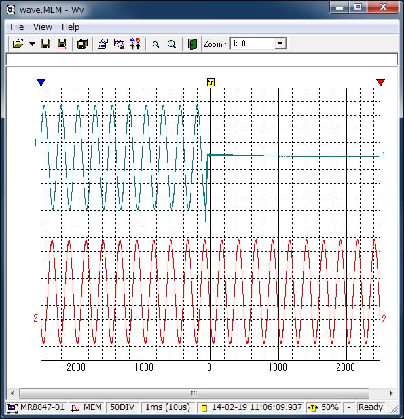Click the waveform cursor icon

tap(119, 44)
